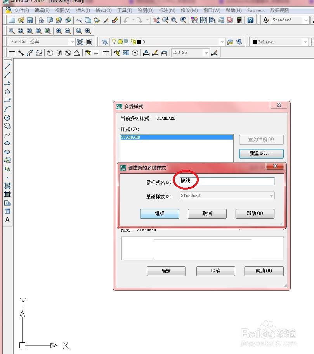Click the Match Properties brush icon
The width and height of the screenshot is (314, 354).
pos(106,20)
